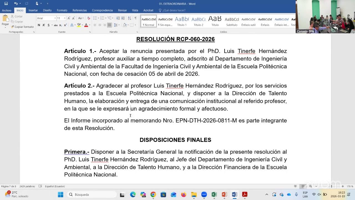Viewport: 355px width, 200px height.
Task: Toggle subscript x₂ formatting
Action: tap(61, 25)
